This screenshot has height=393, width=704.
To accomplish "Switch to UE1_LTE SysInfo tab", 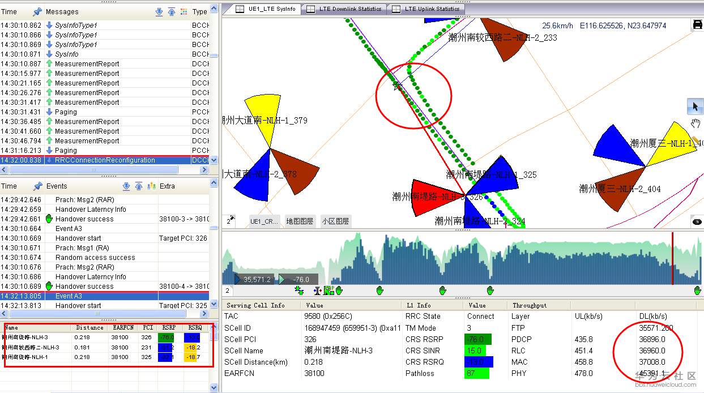I will pyautogui.click(x=265, y=9).
